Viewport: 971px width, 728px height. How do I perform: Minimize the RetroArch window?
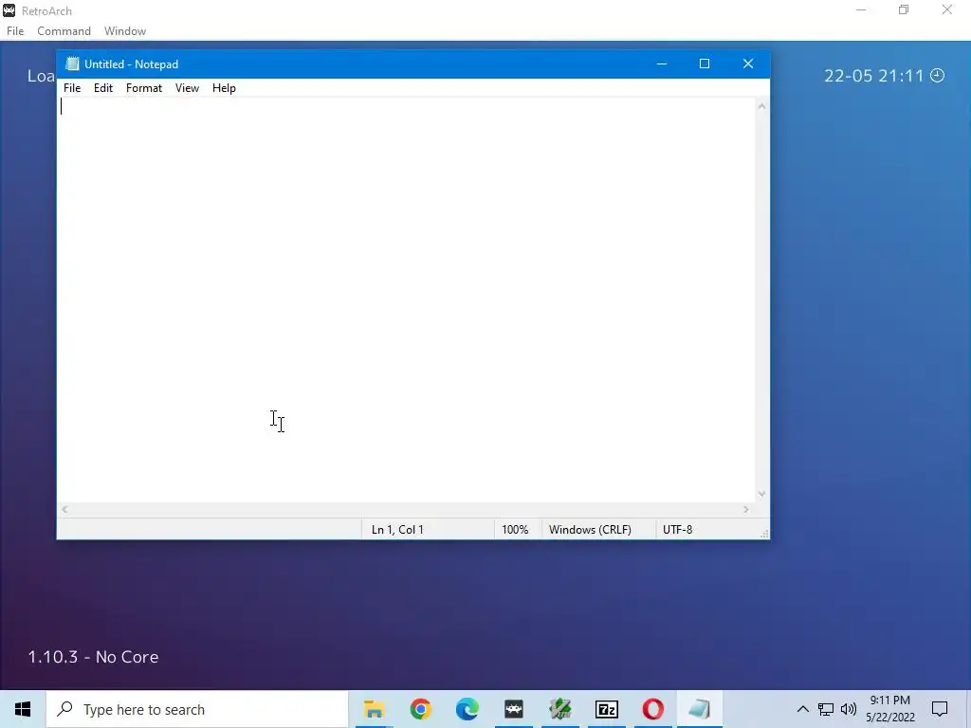[861, 9]
